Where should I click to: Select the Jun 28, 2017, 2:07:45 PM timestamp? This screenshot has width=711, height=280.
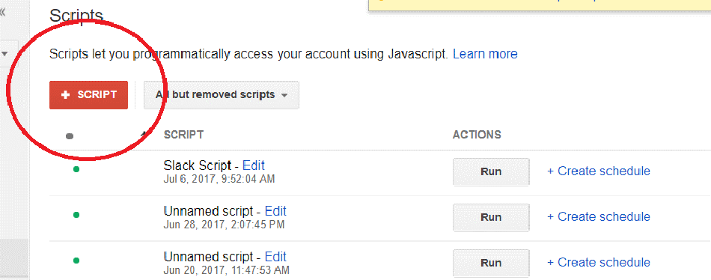click(224, 225)
